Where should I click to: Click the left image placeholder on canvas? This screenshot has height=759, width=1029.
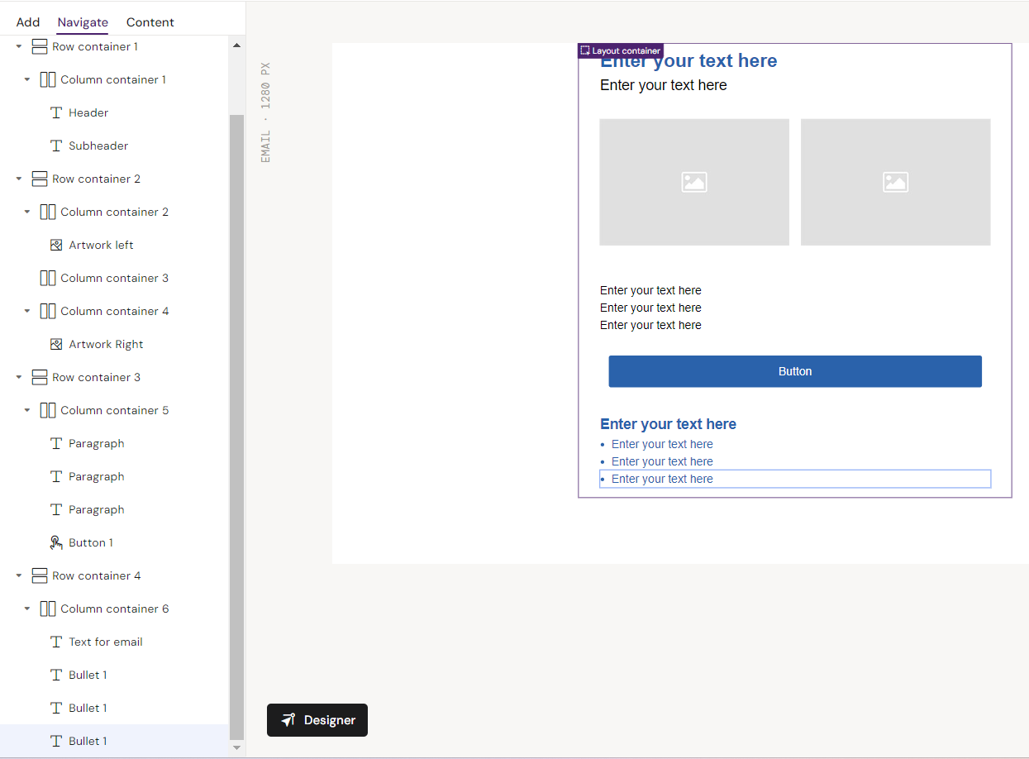pos(693,182)
